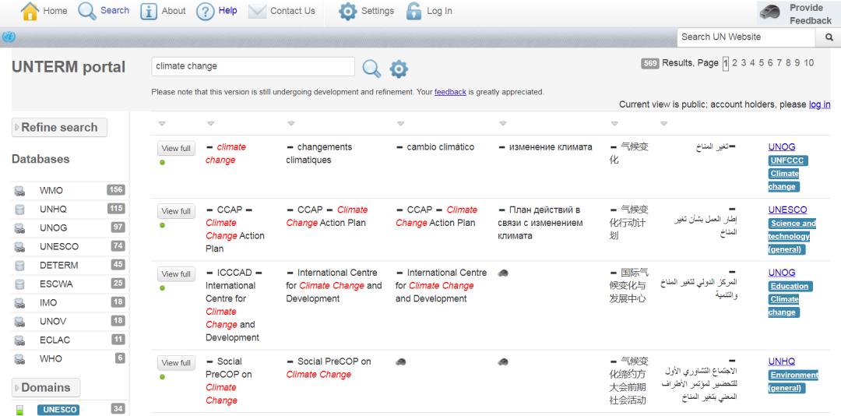Click the French term changements climatiques

point(319,153)
